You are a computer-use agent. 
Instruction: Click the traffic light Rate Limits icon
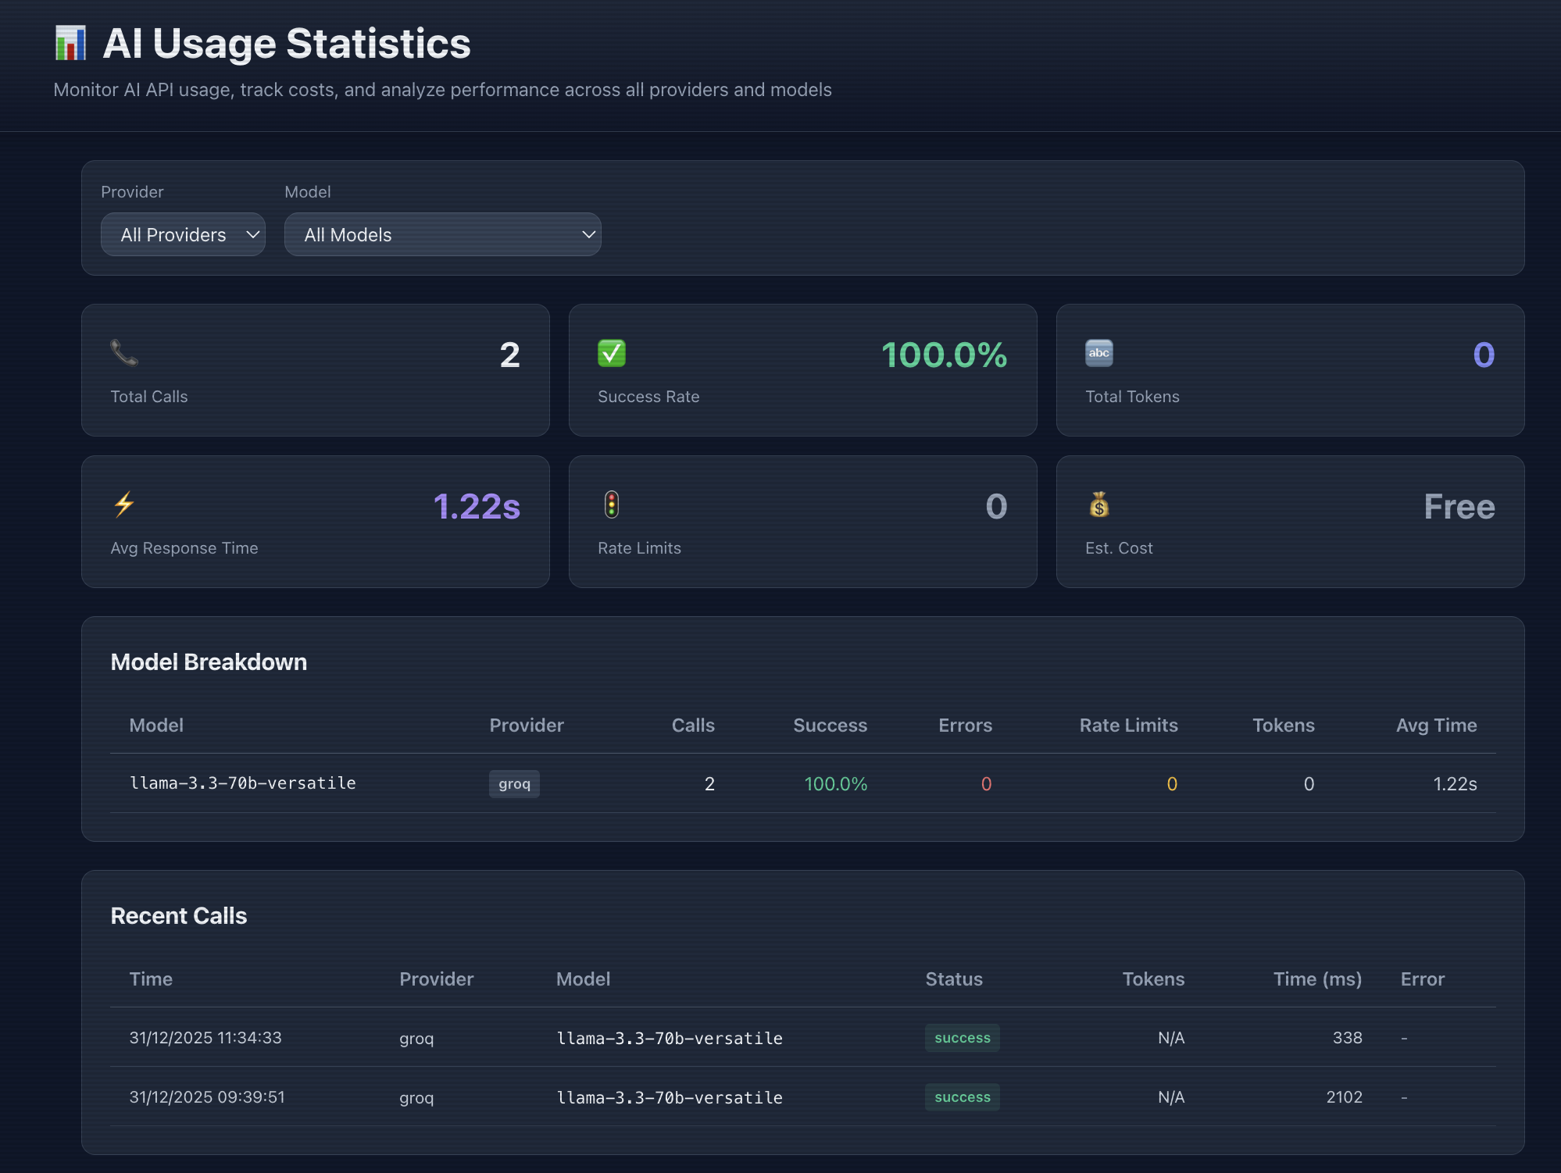[x=612, y=504]
